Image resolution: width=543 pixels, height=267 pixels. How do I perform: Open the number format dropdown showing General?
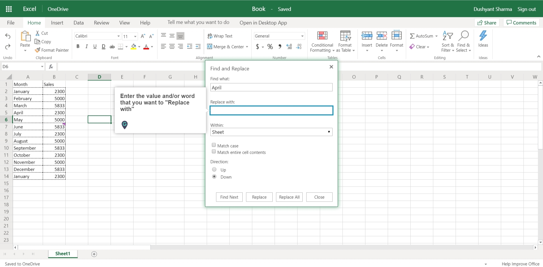coord(279,36)
